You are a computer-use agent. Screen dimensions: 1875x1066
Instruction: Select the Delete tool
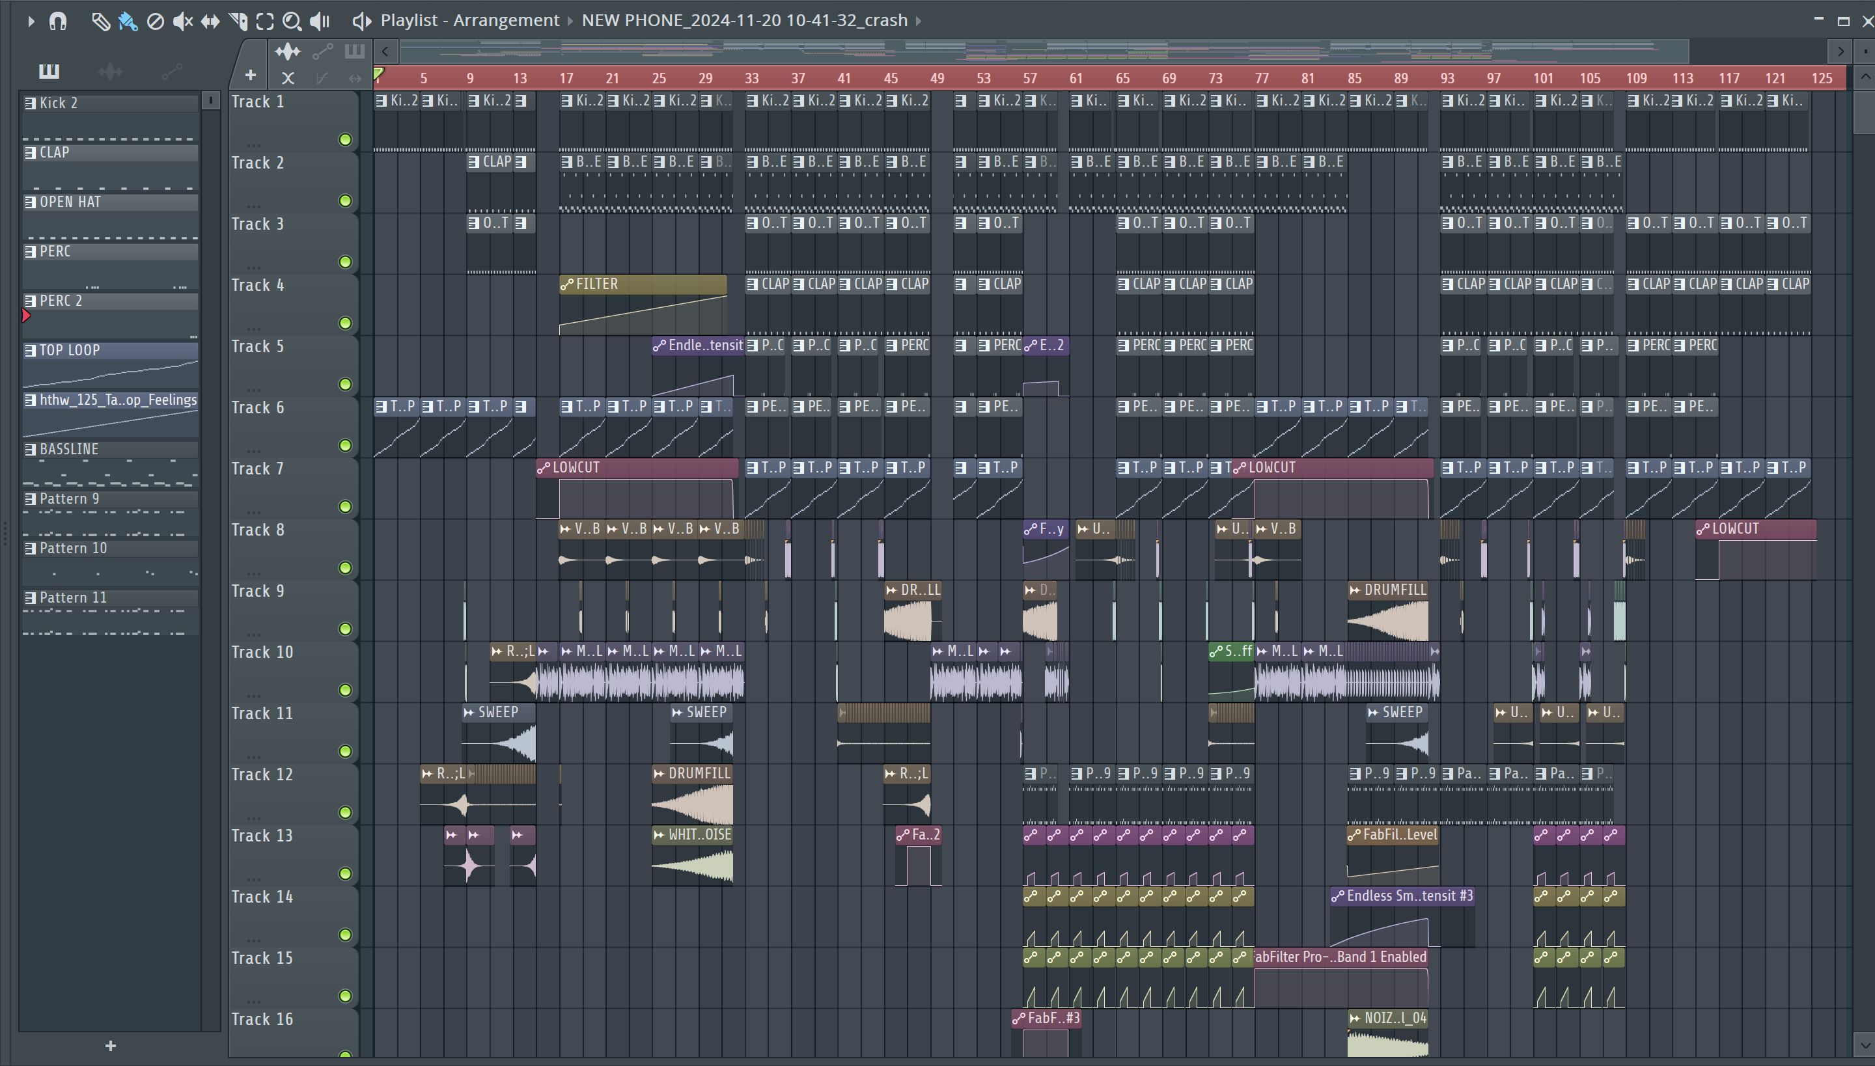point(155,21)
